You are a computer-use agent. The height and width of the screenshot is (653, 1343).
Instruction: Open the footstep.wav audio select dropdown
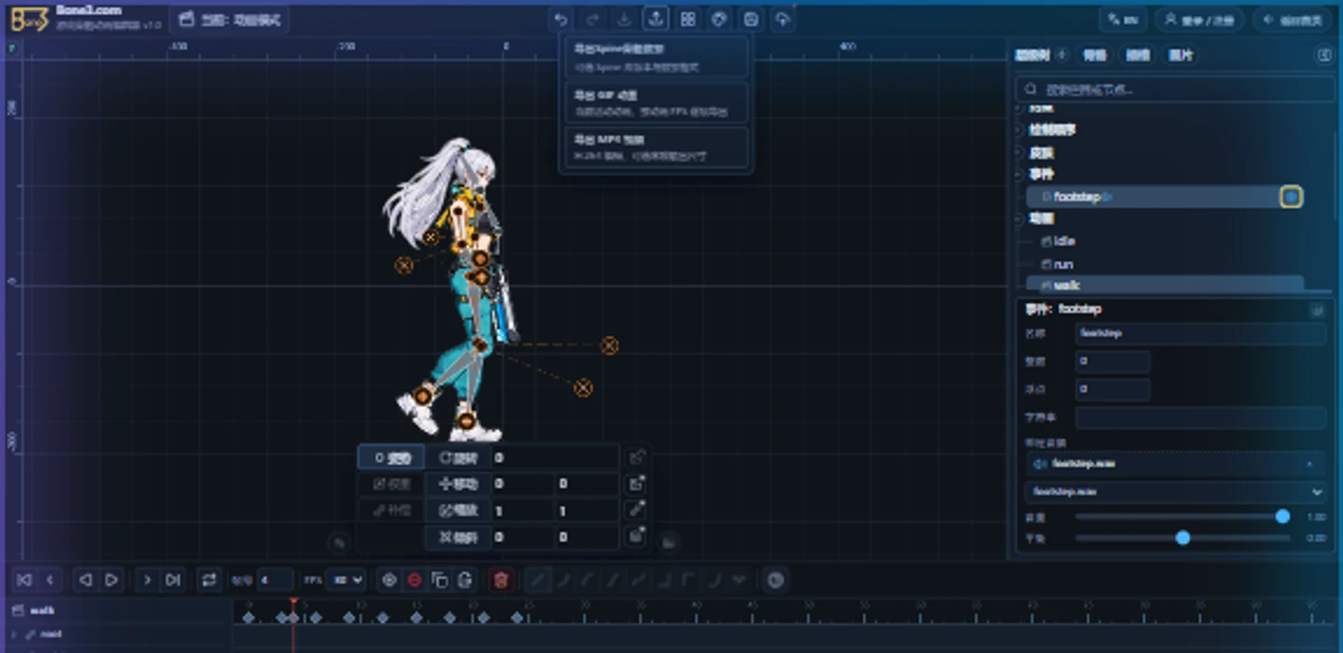tap(1175, 492)
